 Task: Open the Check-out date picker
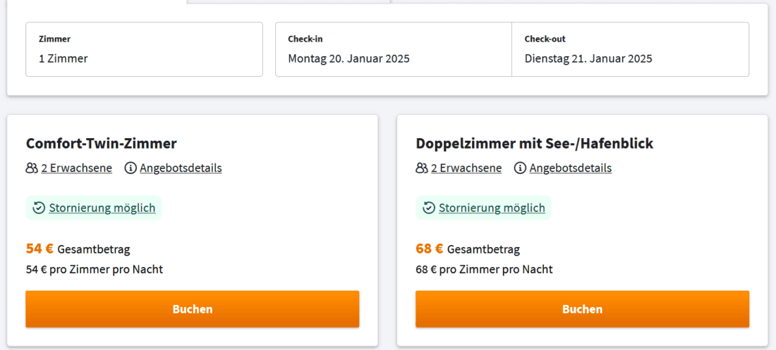(630, 49)
